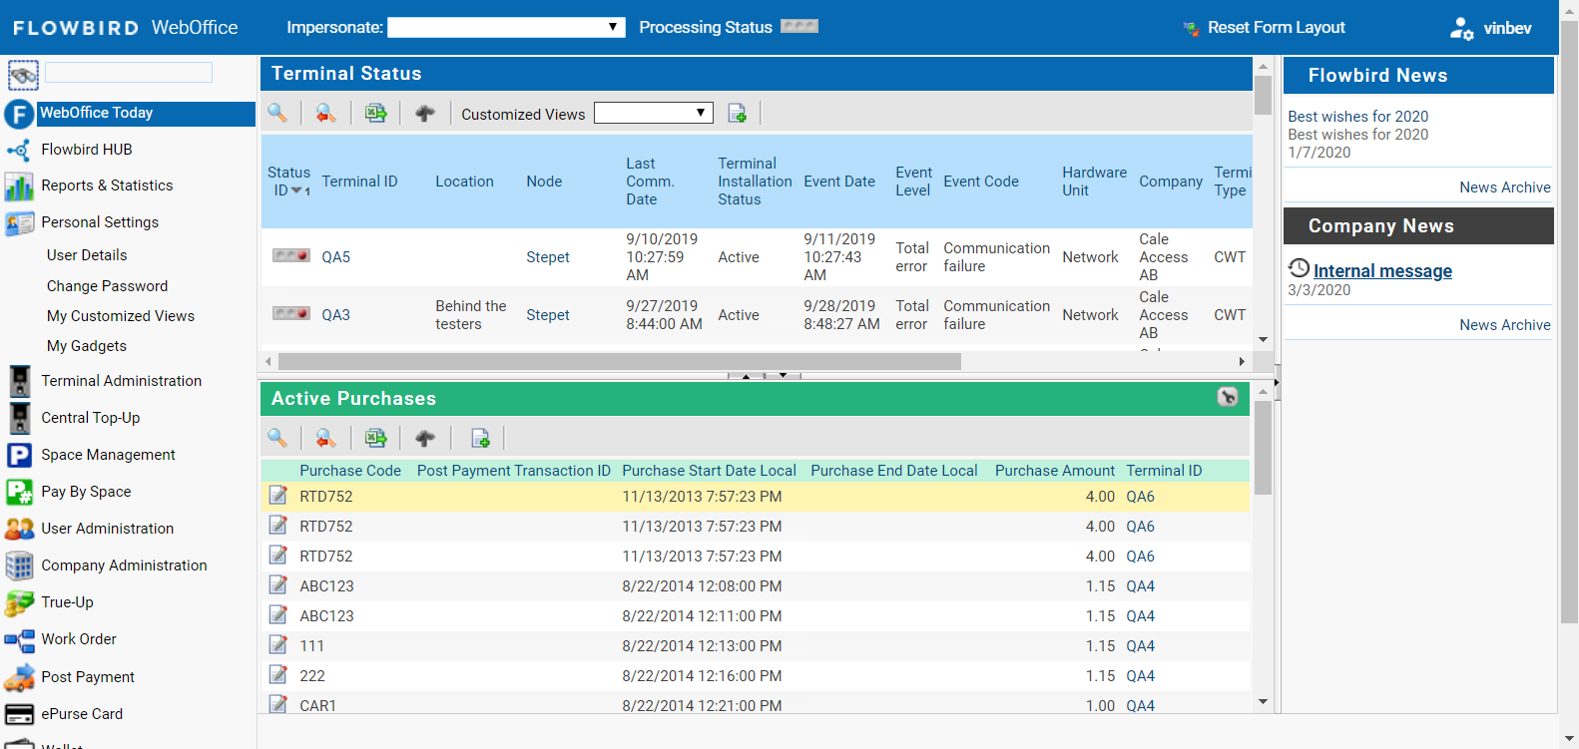Click the signpost icon in Active Purchases
The width and height of the screenshot is (1579, 749).
(425, 437)
